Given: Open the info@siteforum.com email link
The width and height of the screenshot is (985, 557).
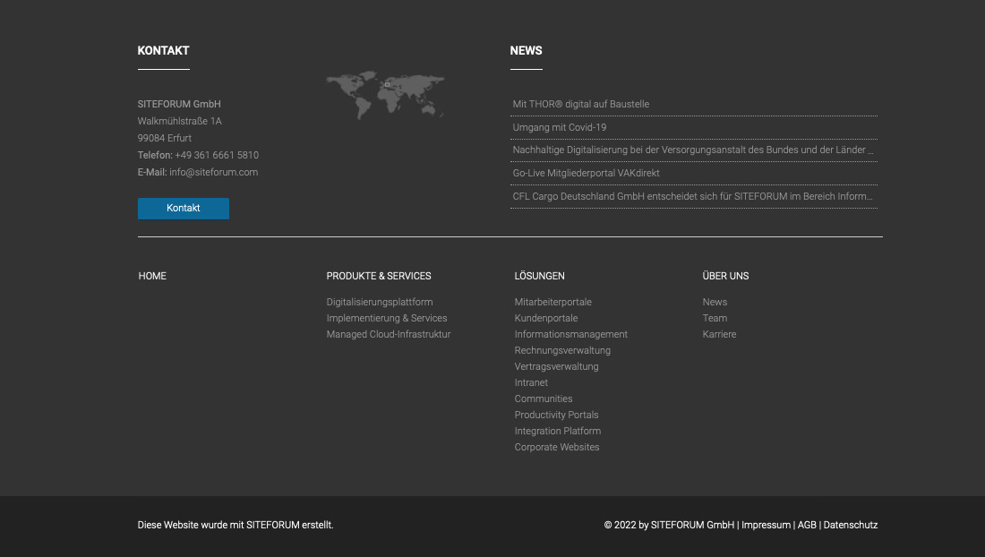Looking at the screenshot, I should point(214,172).
